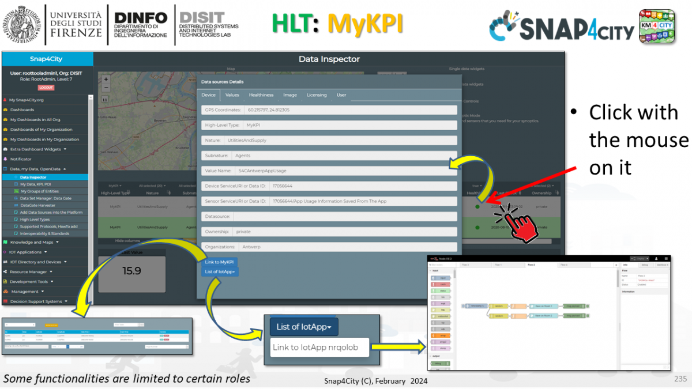Click the Link to MyKPI button
Image resolution: width=692 pixels, height=389 pixels.
point(219,262)
